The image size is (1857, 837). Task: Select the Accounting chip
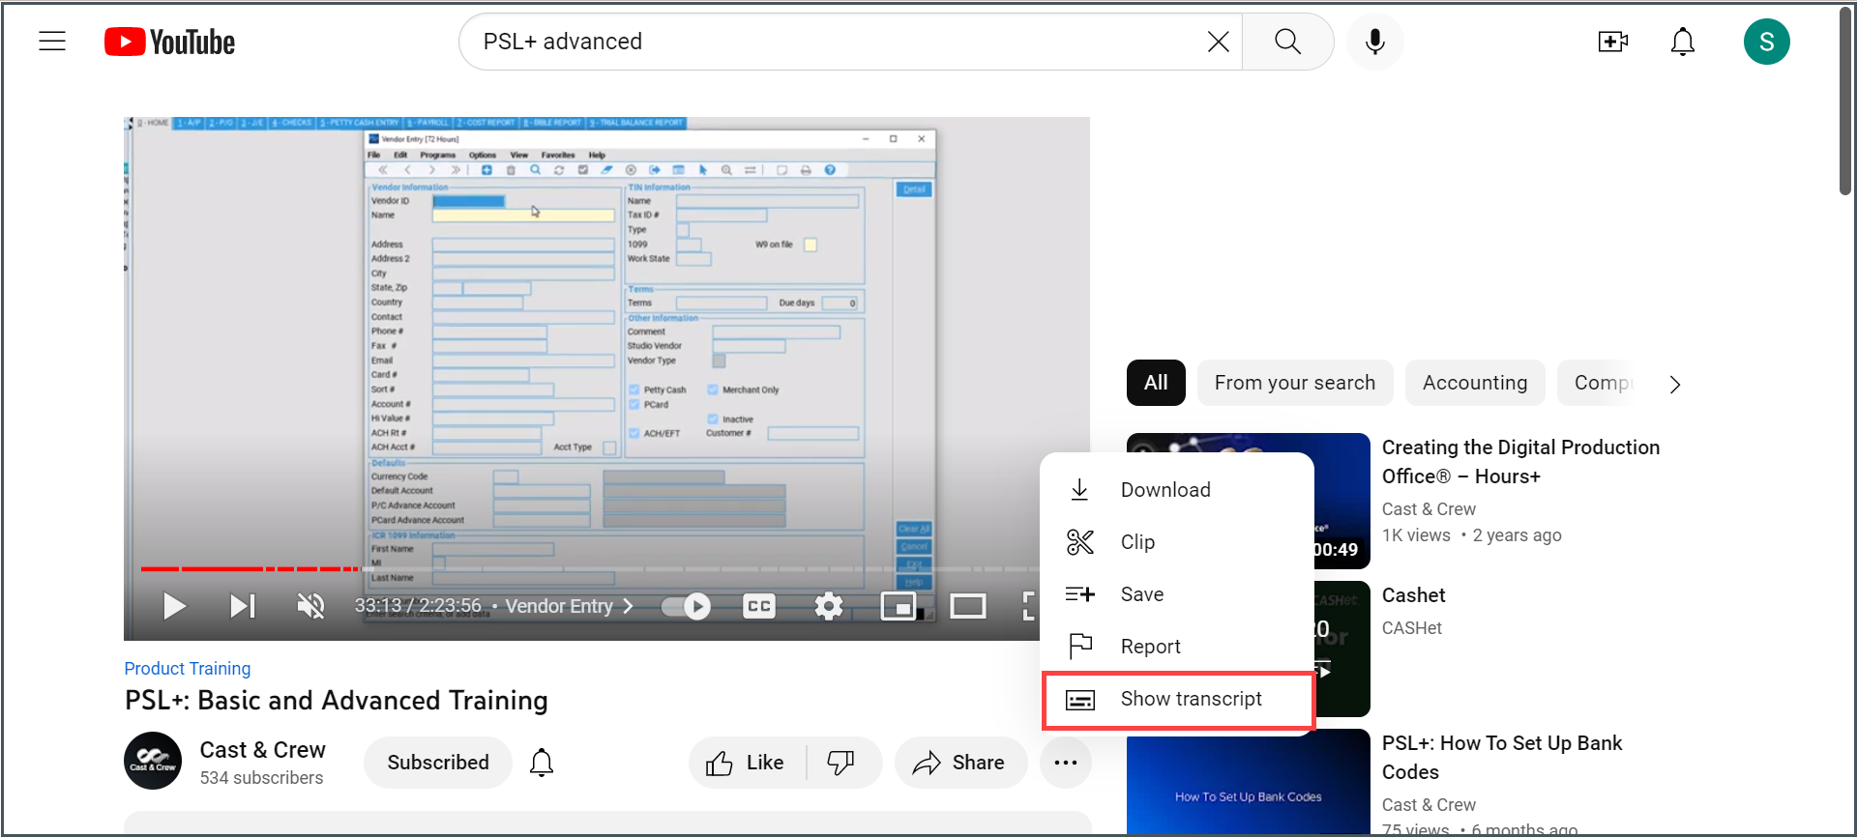[1475, 383]
